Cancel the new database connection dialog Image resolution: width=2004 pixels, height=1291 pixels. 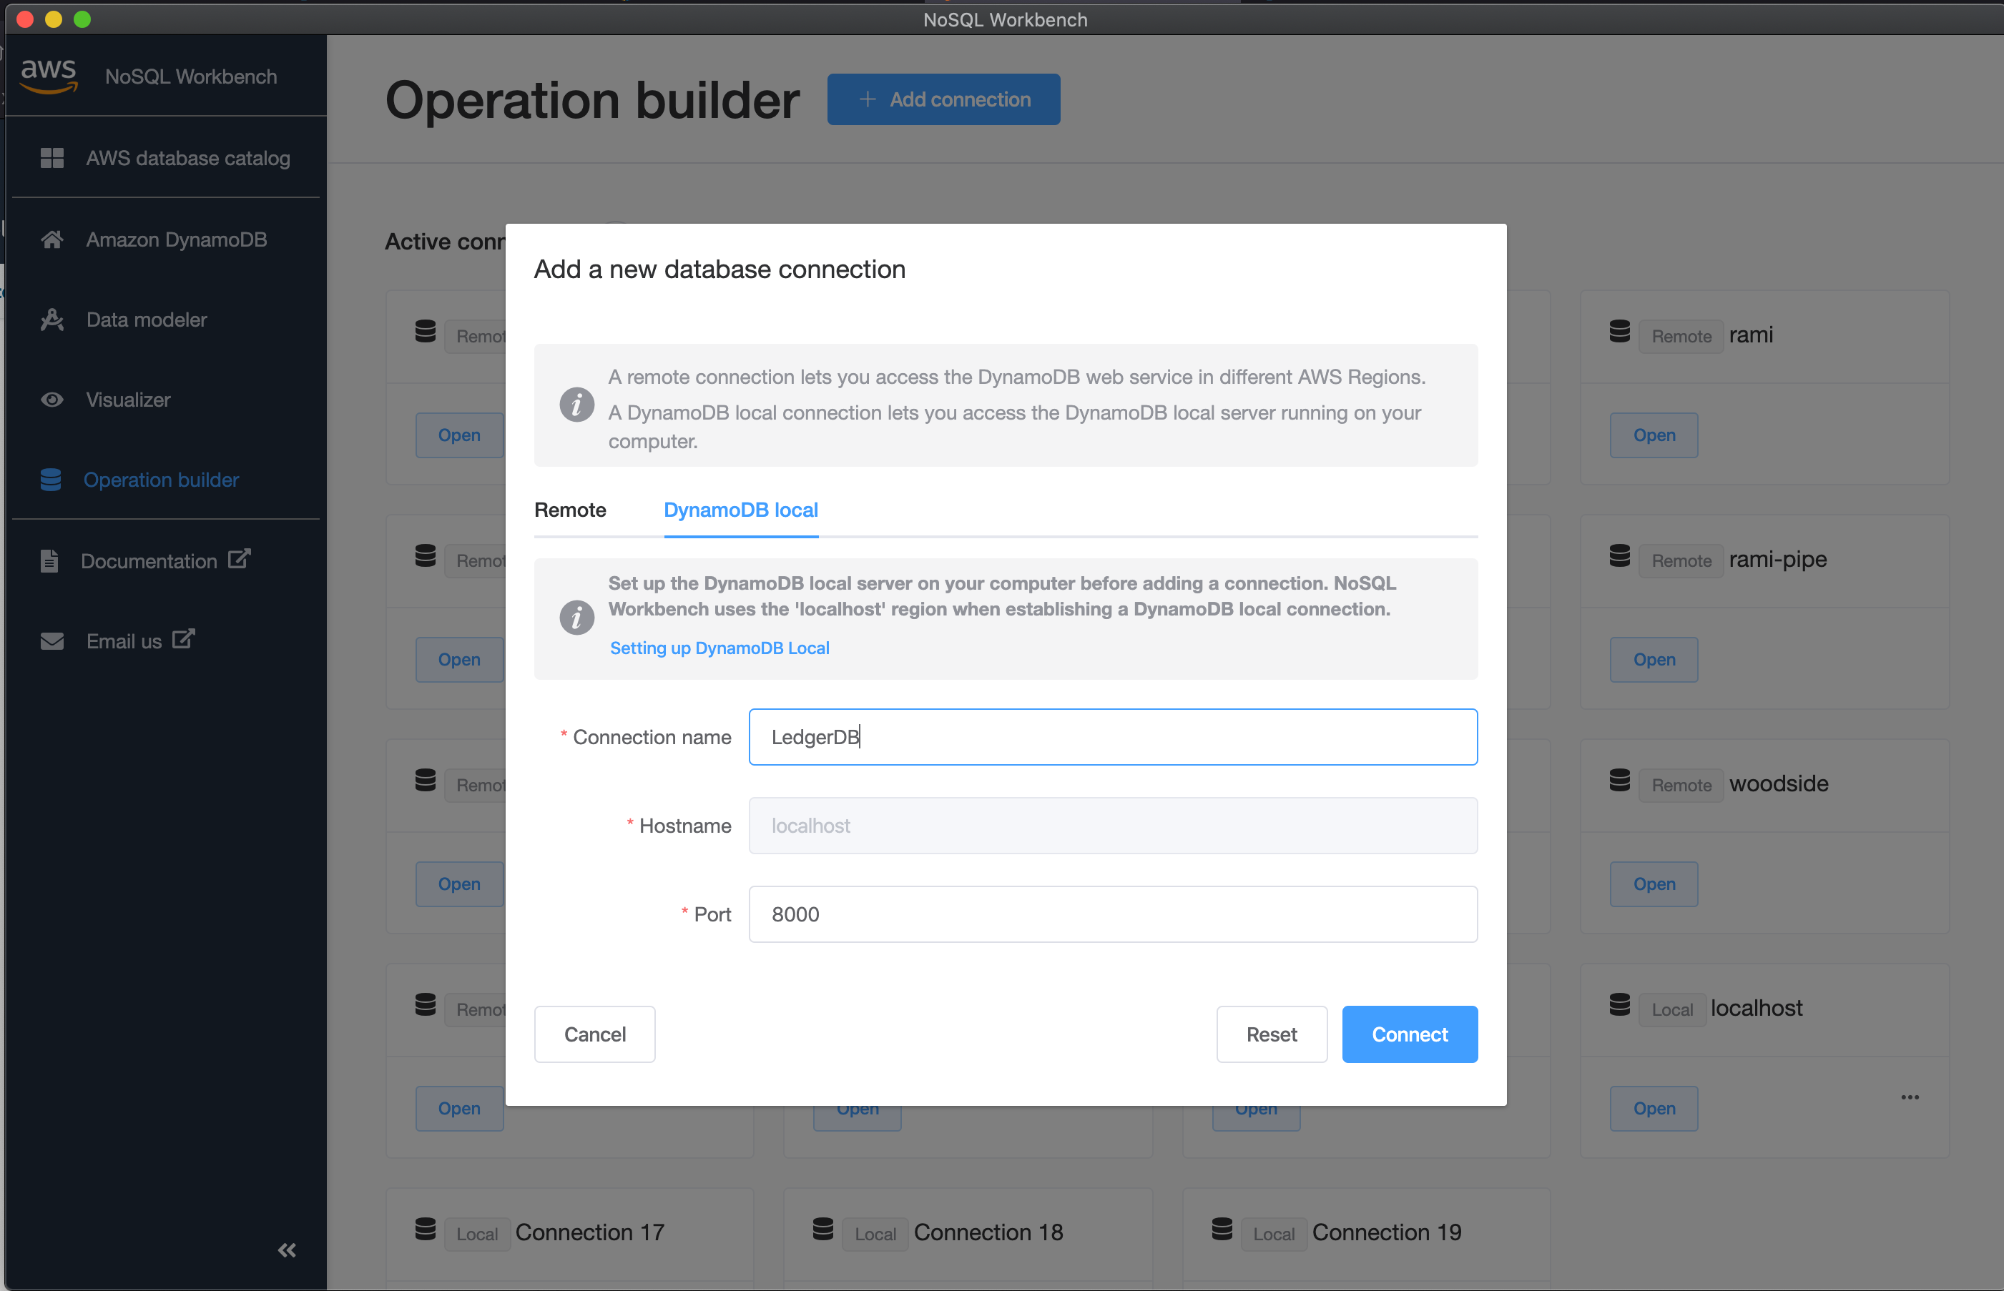[594, 1034]
